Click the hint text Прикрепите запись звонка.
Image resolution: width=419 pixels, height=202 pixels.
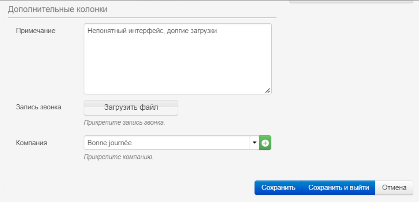[x=125, y=123]
